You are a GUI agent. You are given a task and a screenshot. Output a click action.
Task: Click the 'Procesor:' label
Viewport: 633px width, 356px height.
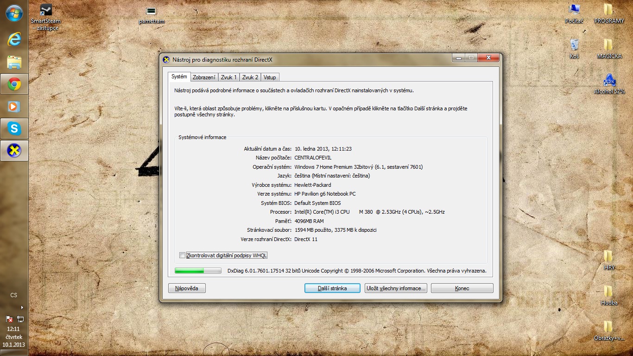pos(281,212)
